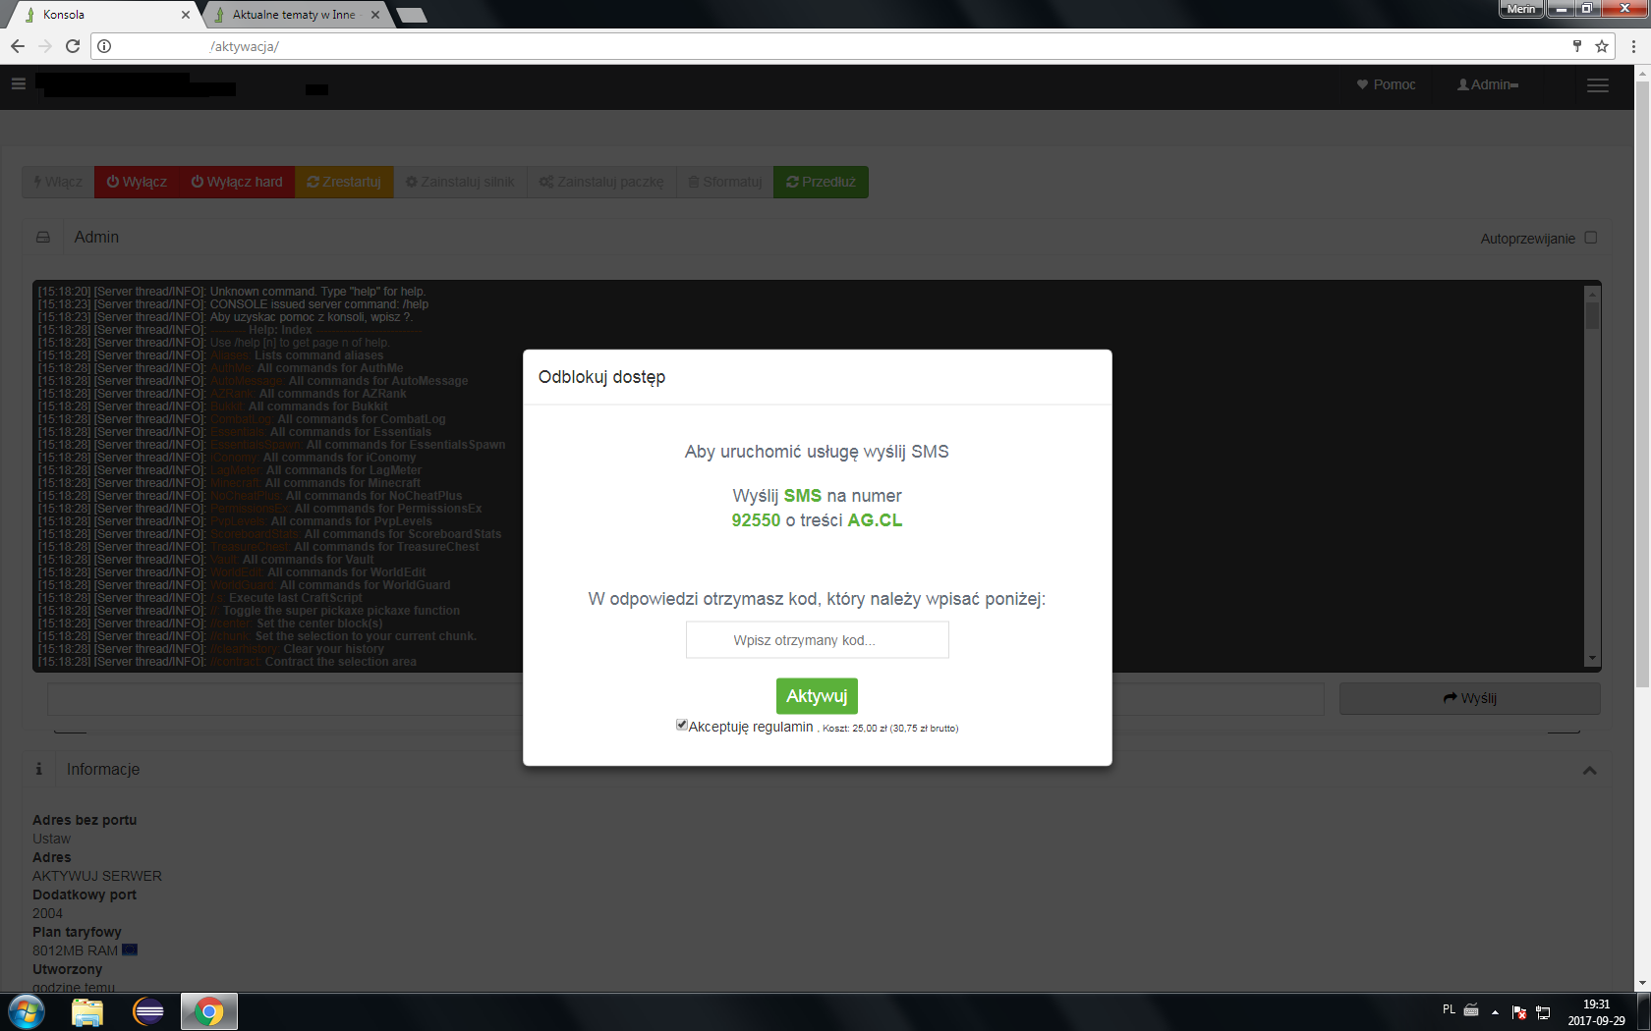Open the Chrome three-dot menu
This screenshot has width=1651, height=1031.
pos(1633,46)
